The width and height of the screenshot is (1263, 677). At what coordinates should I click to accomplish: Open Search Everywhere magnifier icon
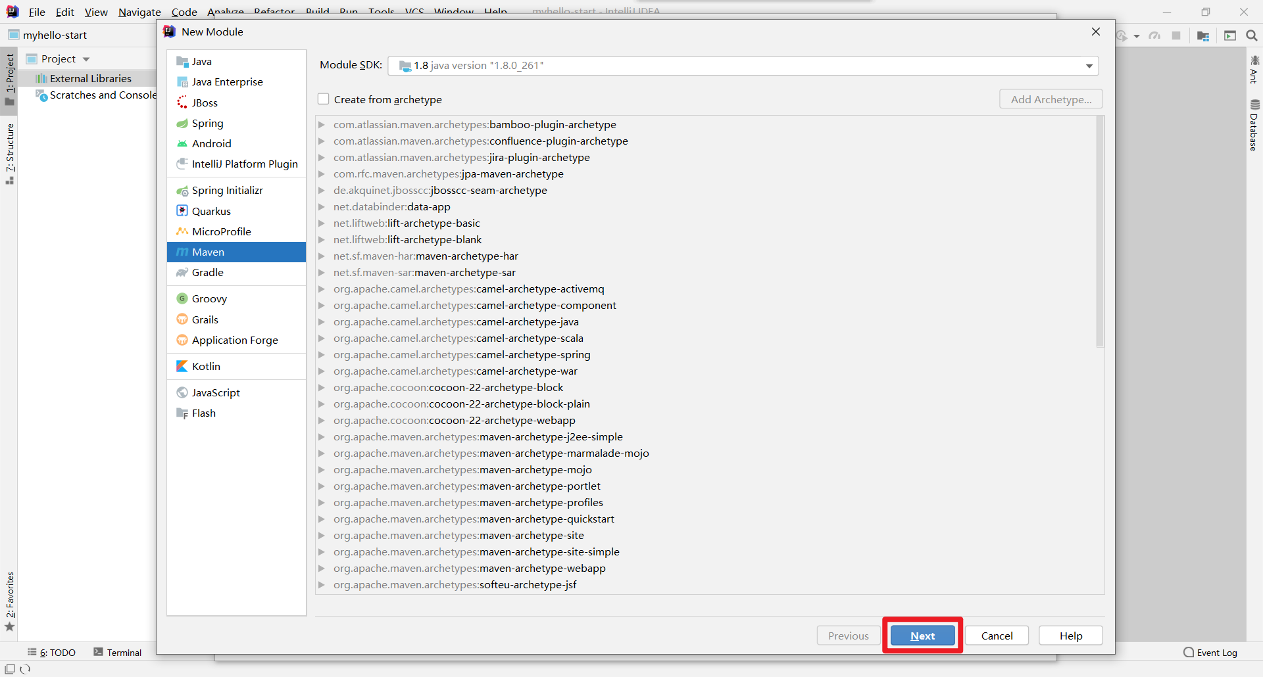tap(1251, 35)
